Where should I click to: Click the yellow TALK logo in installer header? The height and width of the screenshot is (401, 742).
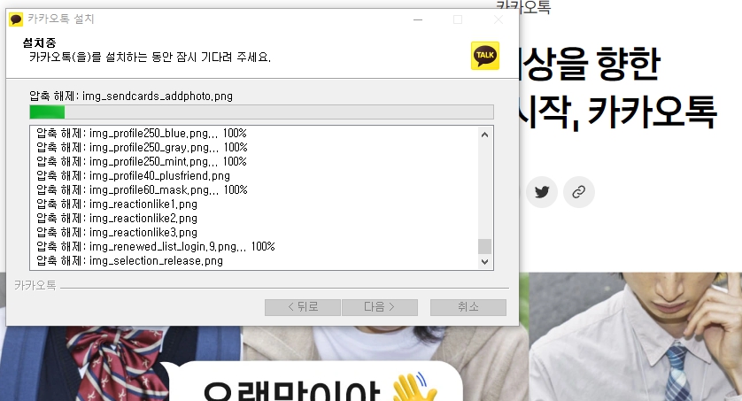tap(485, 56)
